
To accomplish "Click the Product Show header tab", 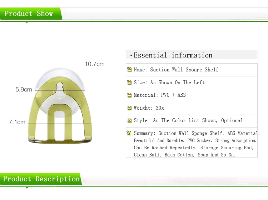I will pos(31,14).
